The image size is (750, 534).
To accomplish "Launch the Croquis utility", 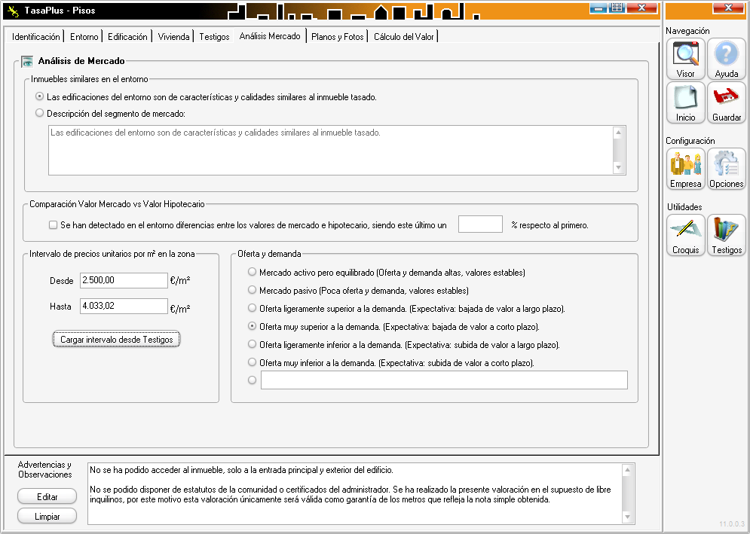I will coord(685,235).
